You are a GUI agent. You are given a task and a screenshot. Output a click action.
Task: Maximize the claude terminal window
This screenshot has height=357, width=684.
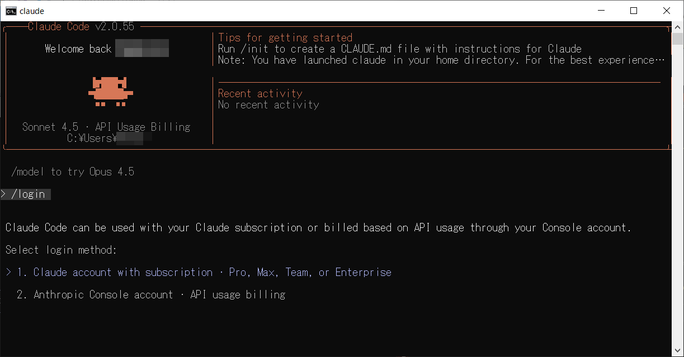634,11
